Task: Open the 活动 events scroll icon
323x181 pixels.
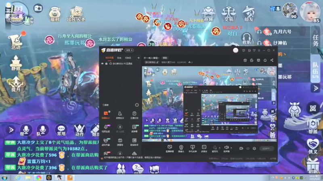Action: click(16, 41)
